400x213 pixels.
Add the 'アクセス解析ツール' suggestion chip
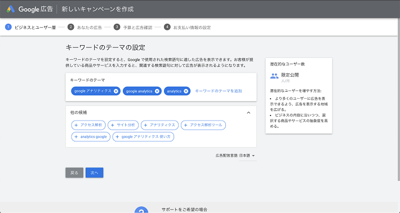tap(203, 125)
